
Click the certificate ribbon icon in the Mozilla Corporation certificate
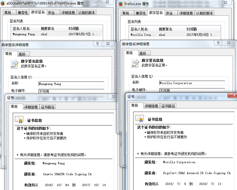(140, 118)
